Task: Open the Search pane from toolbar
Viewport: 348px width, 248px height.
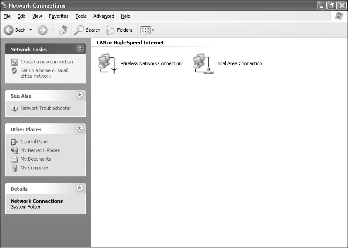Action: point(87,30)
